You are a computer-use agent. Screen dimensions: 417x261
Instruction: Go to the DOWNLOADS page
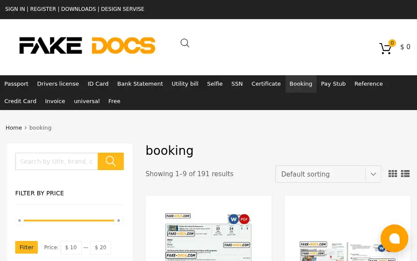point(79,9)
